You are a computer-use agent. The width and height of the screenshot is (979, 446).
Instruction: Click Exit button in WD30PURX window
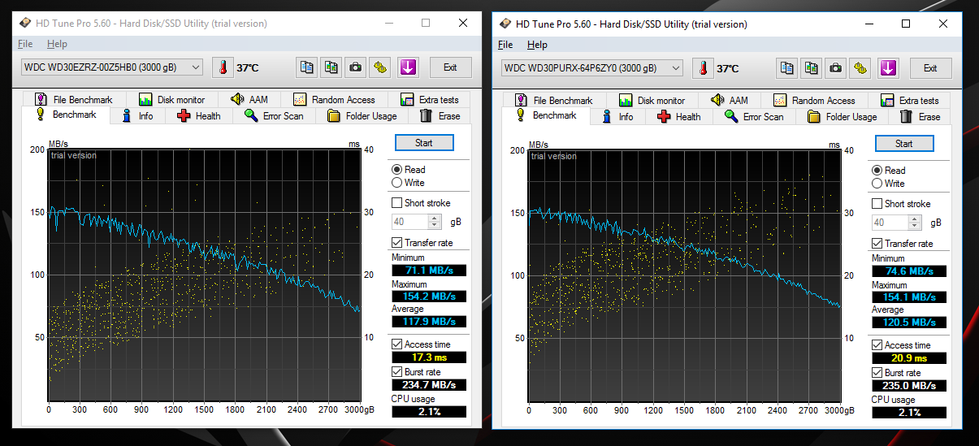[930, 68]
